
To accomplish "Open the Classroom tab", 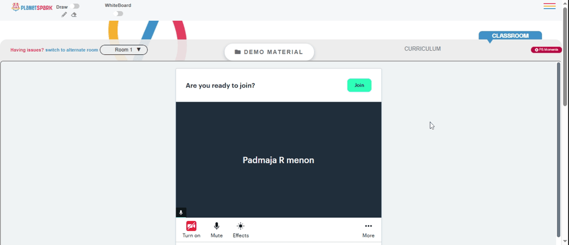I will point(510,36).
